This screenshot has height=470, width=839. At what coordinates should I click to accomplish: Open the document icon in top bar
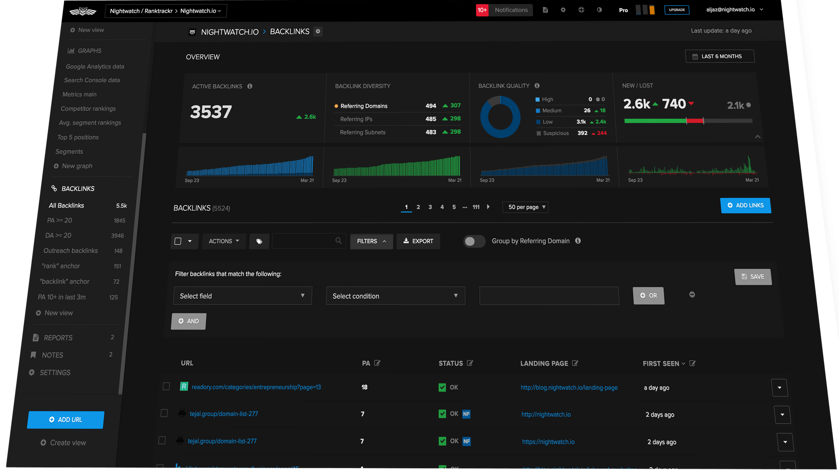click(x=545, y=10)
